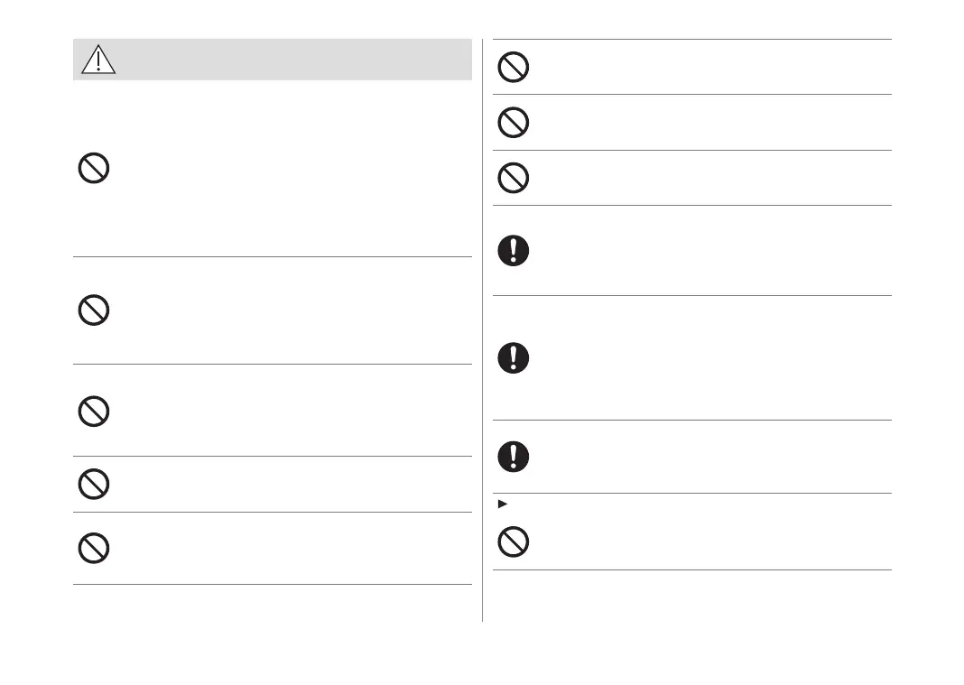Screen dimensions: 964x685
Task: Click the third exclamation mandatory icon
Action: click(513, 457)
